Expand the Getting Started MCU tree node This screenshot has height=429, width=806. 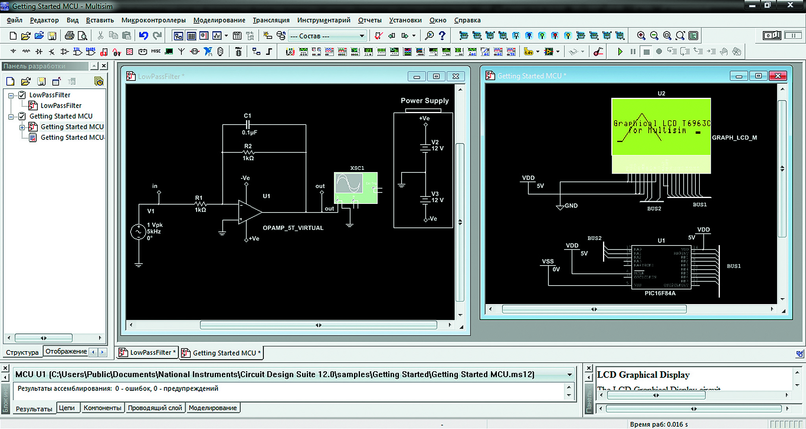[22, 126]
